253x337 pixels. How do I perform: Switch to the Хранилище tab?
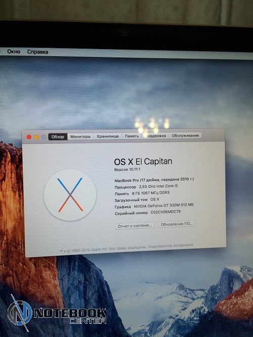(x=108, y=136)
